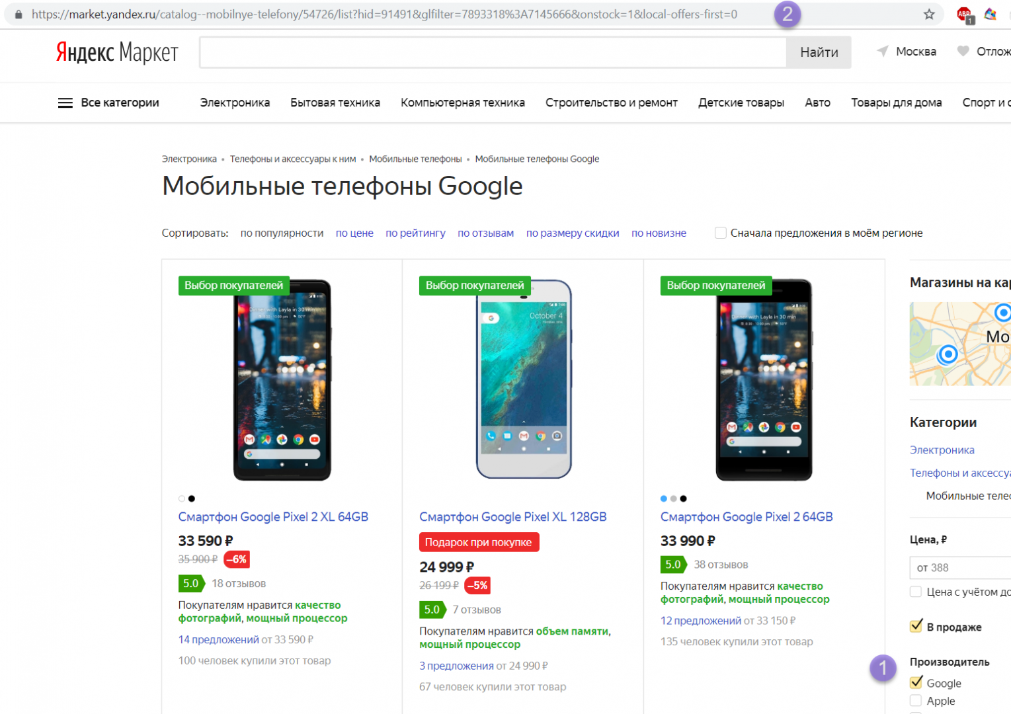Toggle the 'В продаже' in-stock checkbox
The height and width of the screenshot is (714, 1011).
point(916,626)
